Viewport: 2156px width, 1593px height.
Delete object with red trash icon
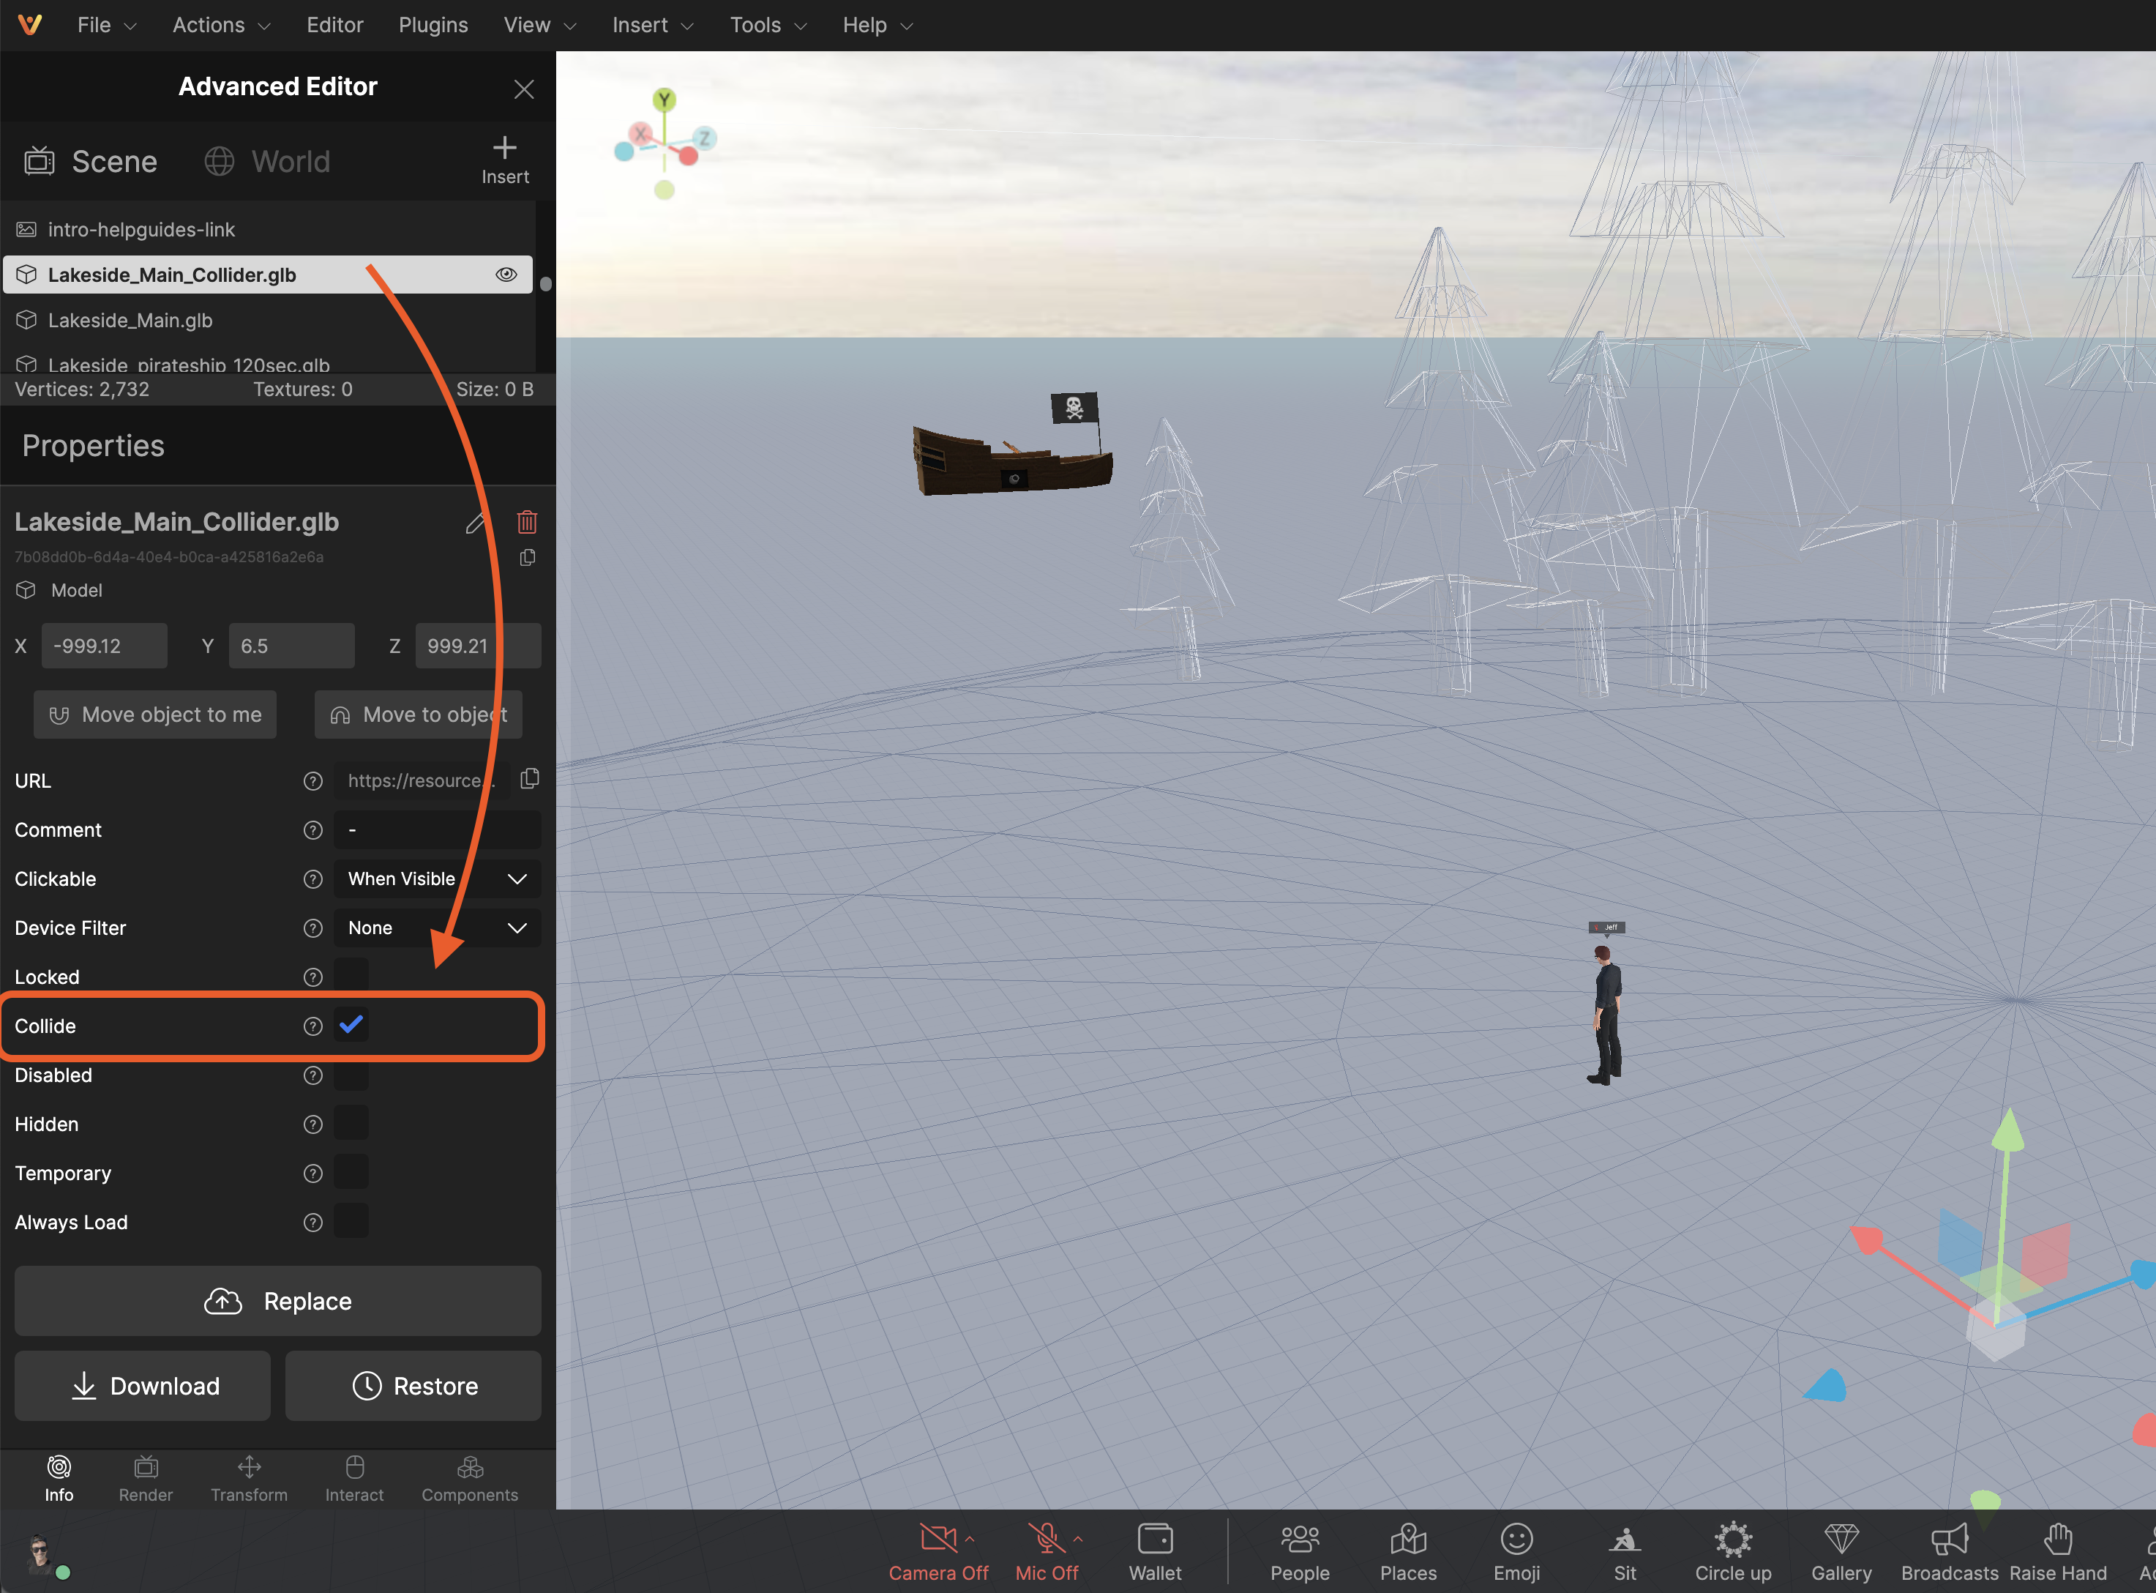526,522
